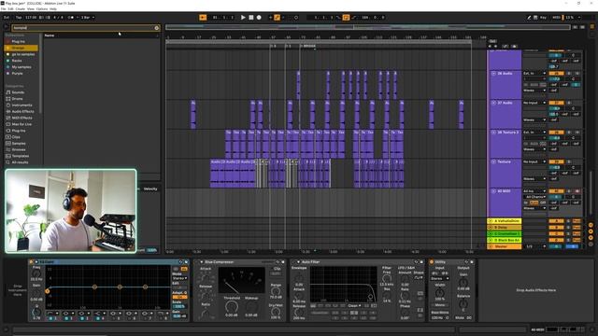Fold the 38 Texture 3 track
The height and width of the screenshot is (336, 598).
click(493, 133)
